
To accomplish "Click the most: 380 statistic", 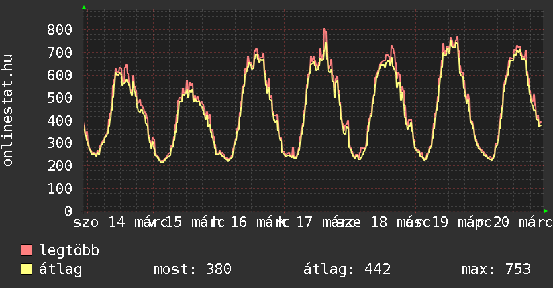I will [192, 269].
